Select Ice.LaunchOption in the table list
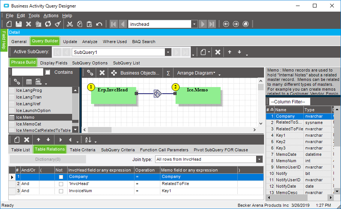The image size is (341, 209). pyautogui.click(x=41, y=110)
